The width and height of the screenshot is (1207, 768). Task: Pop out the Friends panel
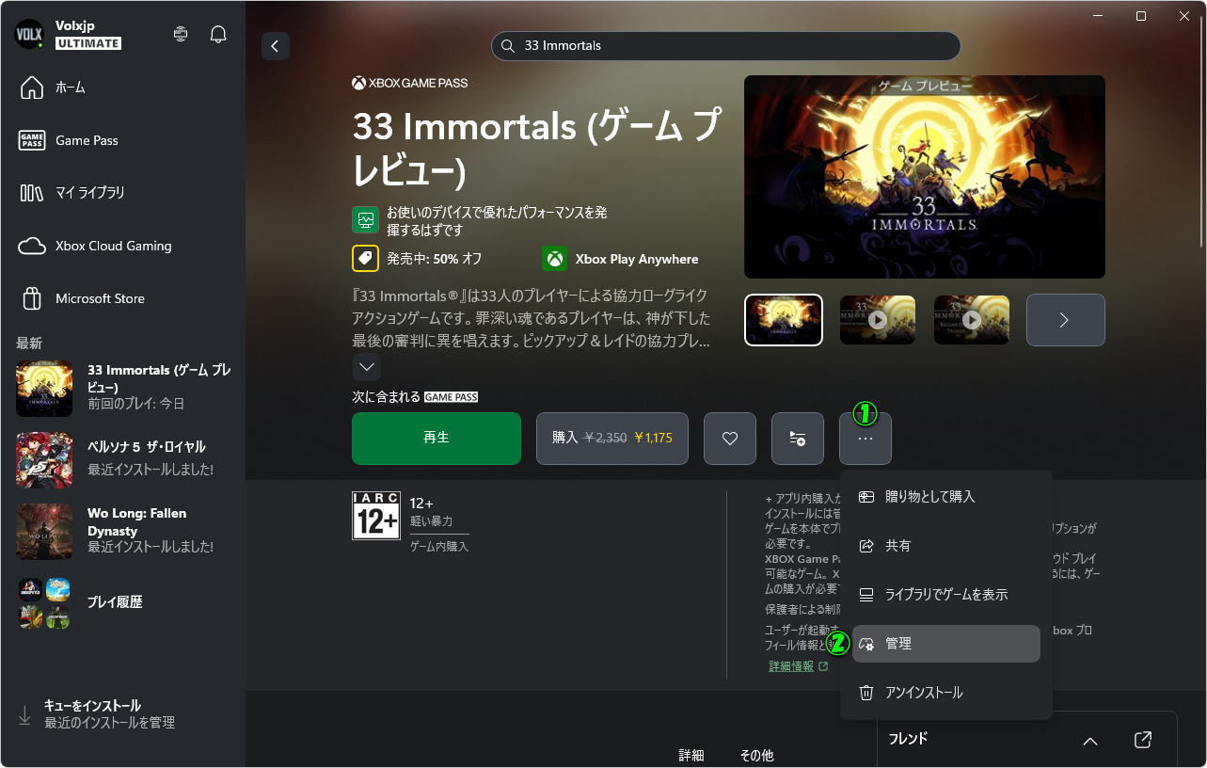(x=1143, y=740)
